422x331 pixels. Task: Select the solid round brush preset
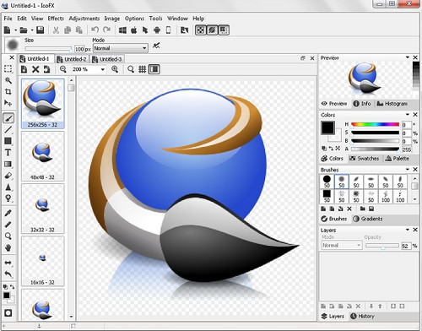click(x=327, y=182)
